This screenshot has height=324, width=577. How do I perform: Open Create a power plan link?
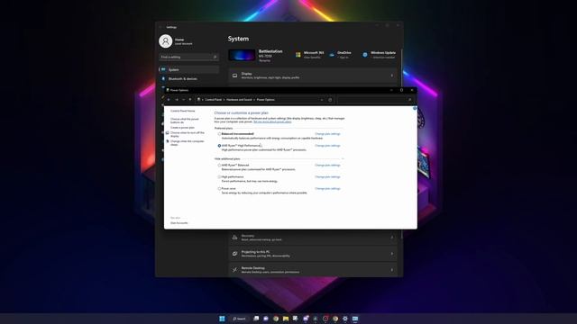click(182, 128)
